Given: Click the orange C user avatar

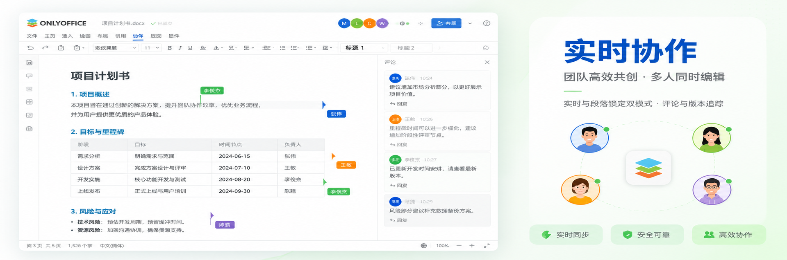Looking at the screenshot, I should pos(369,23).
